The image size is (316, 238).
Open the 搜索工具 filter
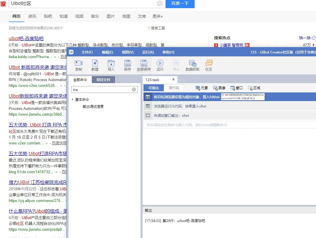156,28
